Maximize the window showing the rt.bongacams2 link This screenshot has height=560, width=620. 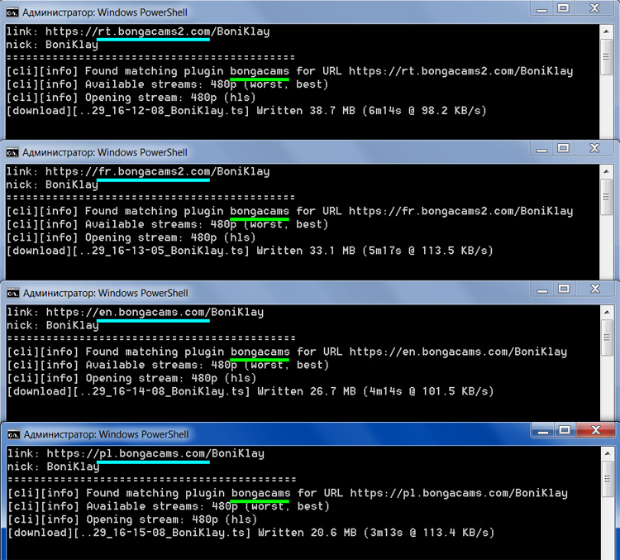pos(563,8)
